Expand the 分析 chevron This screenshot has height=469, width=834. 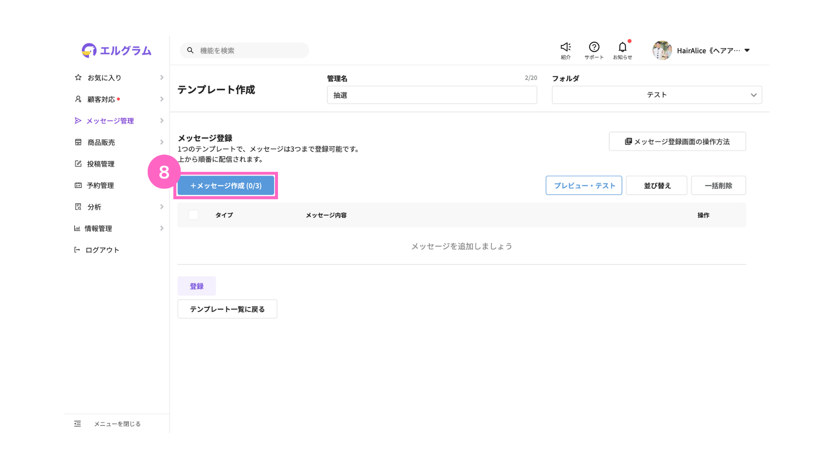(162, 207)
